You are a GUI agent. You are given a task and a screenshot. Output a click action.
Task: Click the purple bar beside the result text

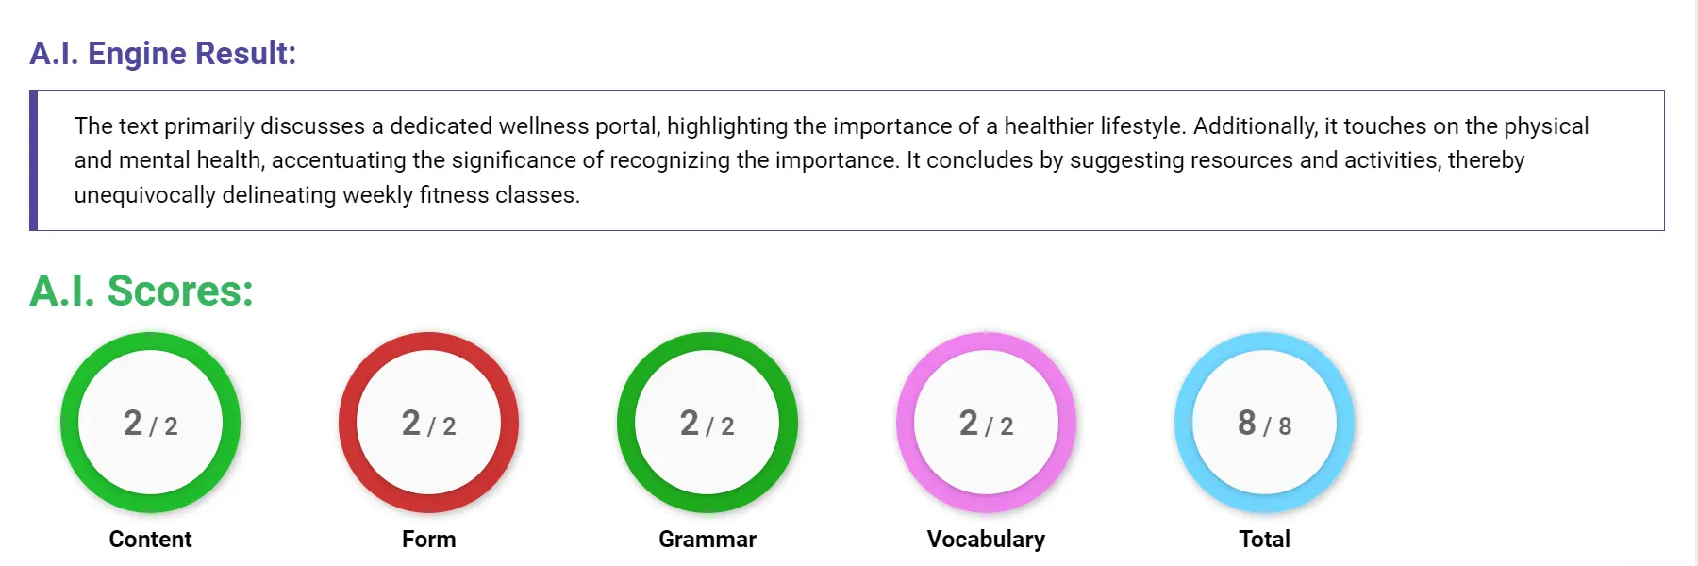click(x=35, y=158)
